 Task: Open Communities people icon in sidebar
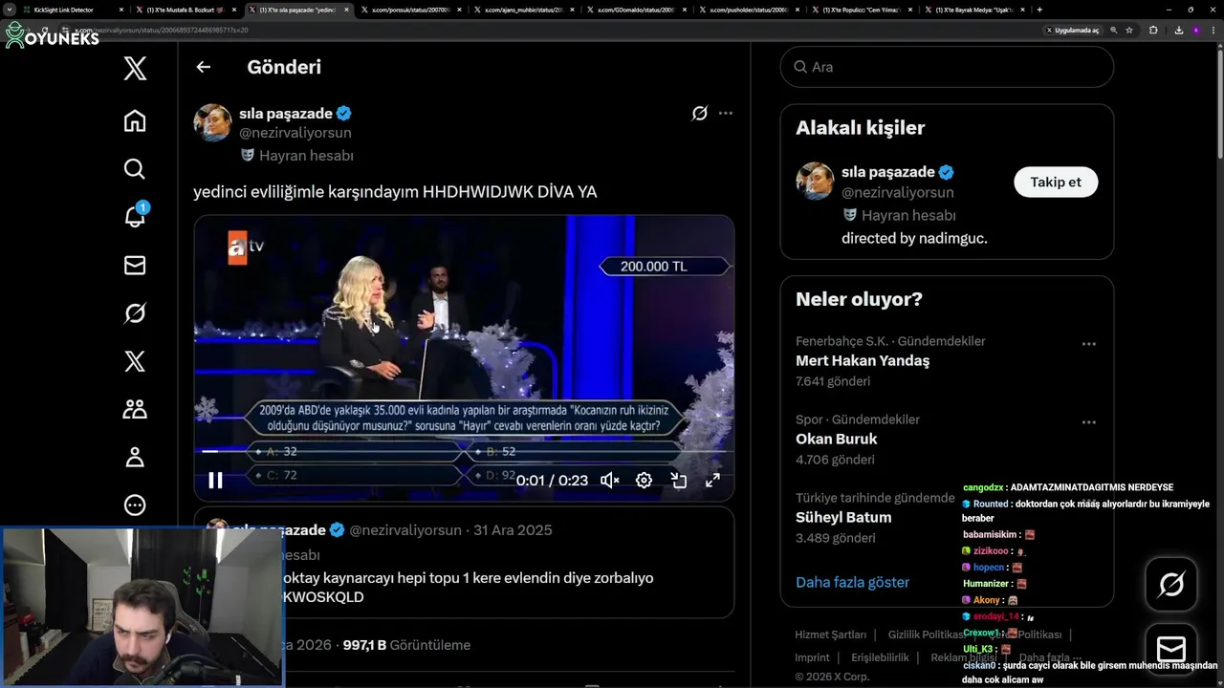point(135,409)
